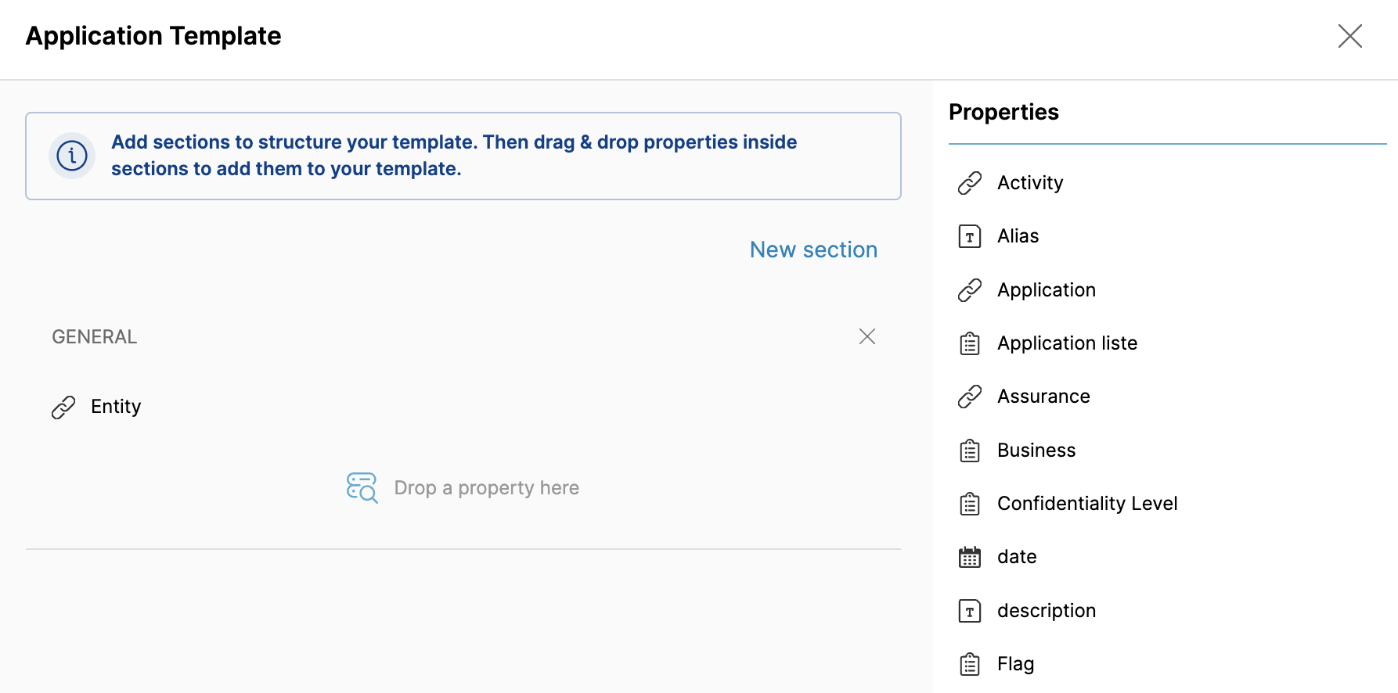Image resolution: width=1398 pixels, height=693 pixels.
Task: Select the Application liste property label
Action: [1067, 343]
